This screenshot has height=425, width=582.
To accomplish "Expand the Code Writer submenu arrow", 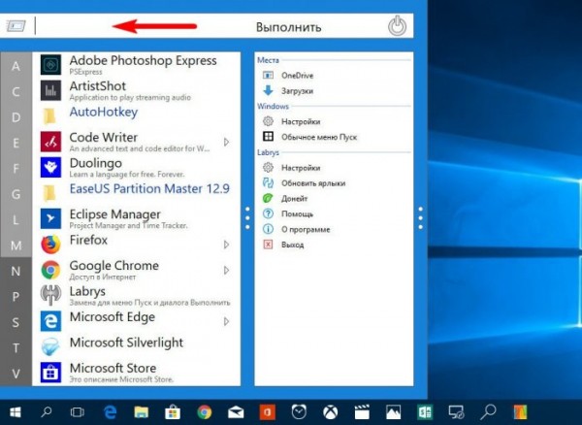I will pos(226,143).
